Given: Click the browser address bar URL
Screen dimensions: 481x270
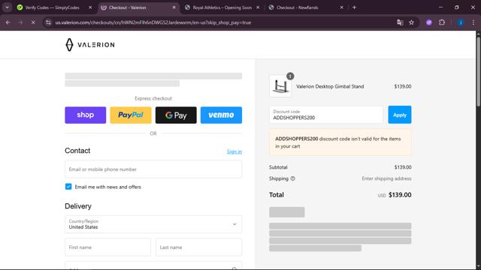Looking at the screenshot, I should point(153,22).
